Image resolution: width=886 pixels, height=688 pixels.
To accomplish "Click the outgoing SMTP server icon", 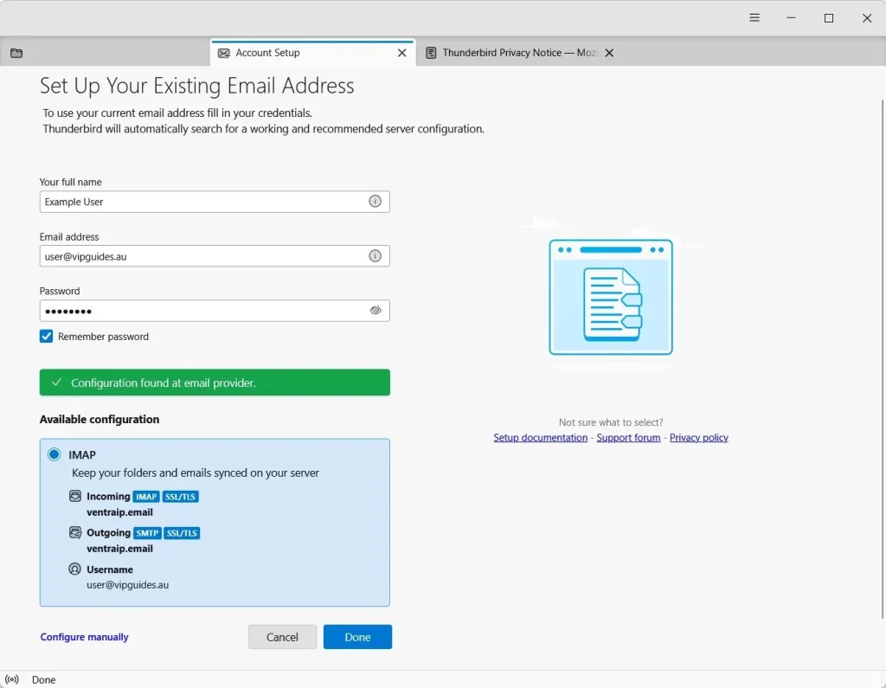I will click(x=74, y=532).
